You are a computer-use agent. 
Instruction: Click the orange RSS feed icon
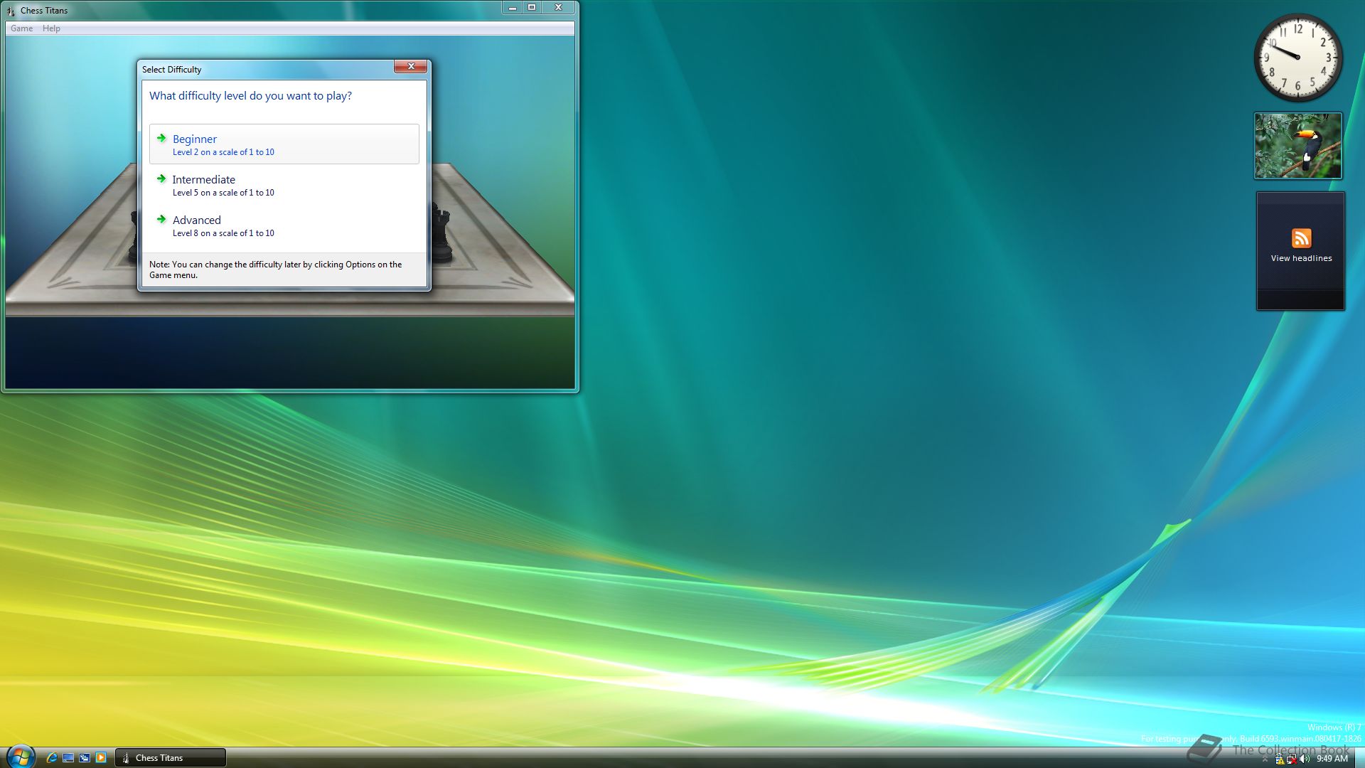click(x=1301, y=238)
